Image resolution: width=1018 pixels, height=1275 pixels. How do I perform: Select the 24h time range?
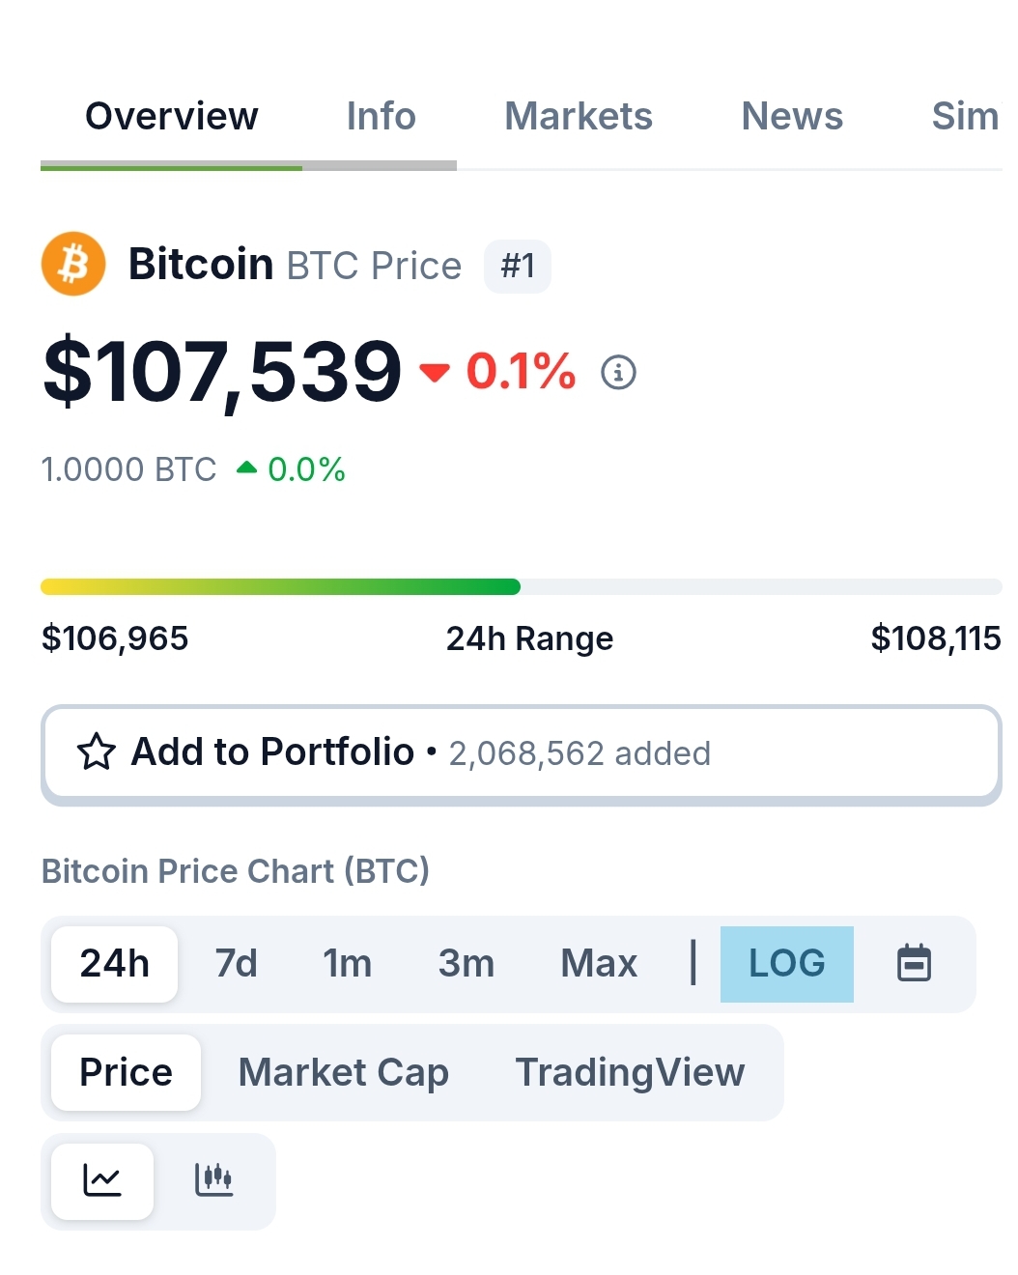coord(115,964)
